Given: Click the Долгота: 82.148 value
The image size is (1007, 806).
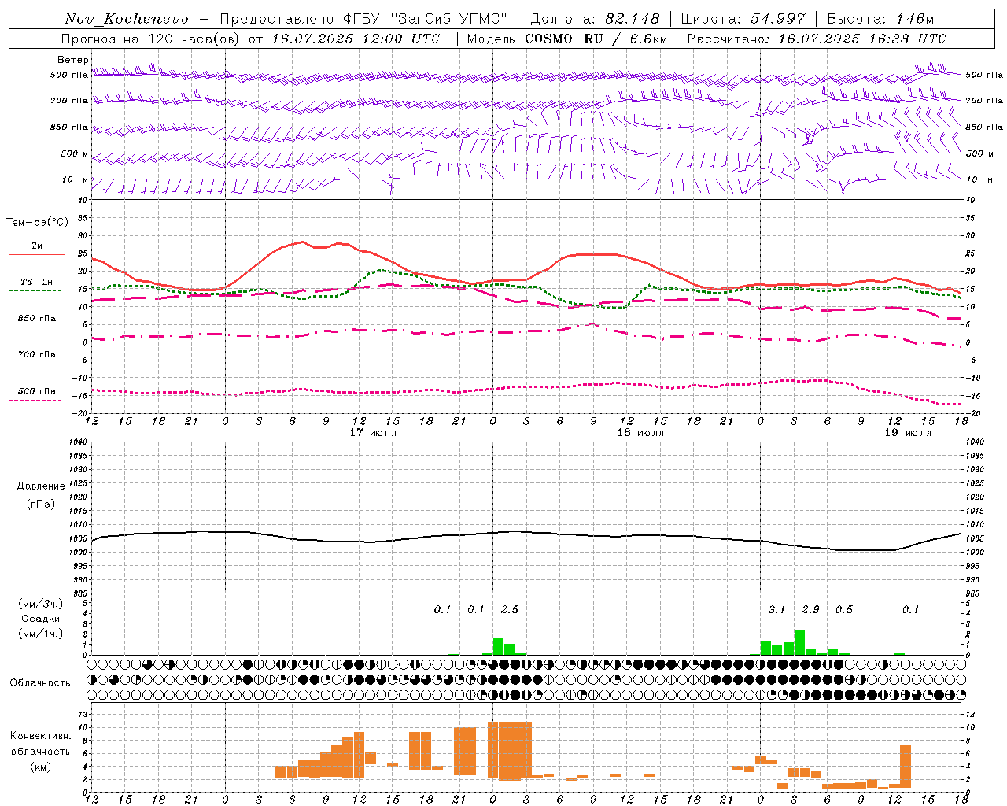Looking at the screenshot, I should point(596,19).
